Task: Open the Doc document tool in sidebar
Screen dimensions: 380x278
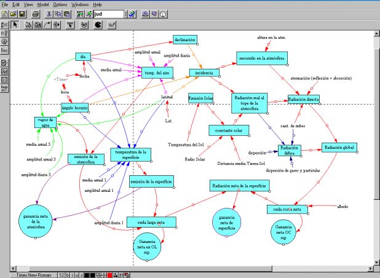Action: (4, 50)
